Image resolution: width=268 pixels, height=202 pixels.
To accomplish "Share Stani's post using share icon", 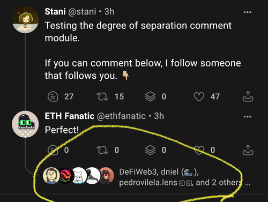I will coord(248,96).
